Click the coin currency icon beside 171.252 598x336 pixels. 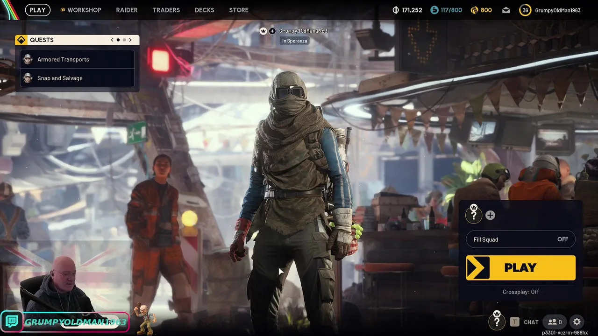click(x=396, y=10)
